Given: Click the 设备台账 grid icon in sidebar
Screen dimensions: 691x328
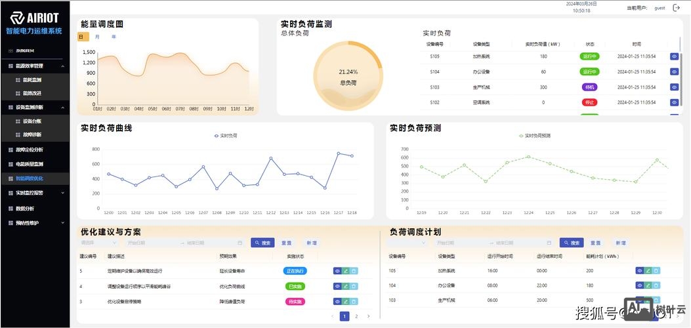Looking at the screenshot, I should click(x=18, y=121).
